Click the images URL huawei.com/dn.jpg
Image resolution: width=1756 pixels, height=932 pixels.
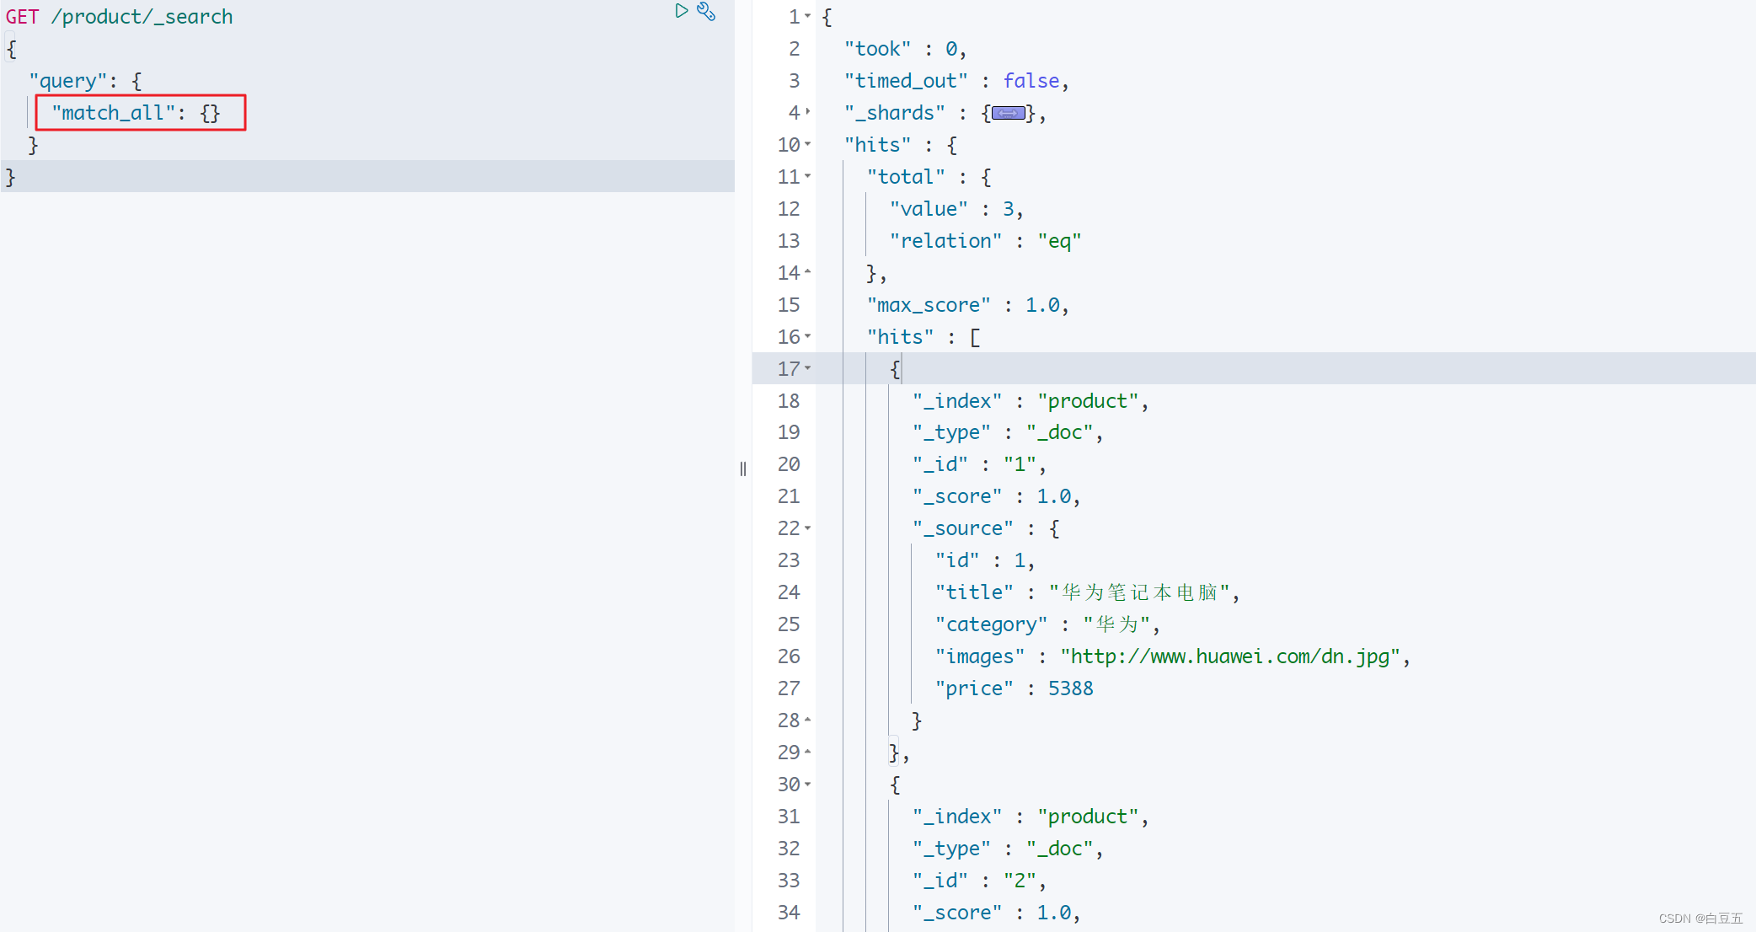click(x=1230, y=656)
